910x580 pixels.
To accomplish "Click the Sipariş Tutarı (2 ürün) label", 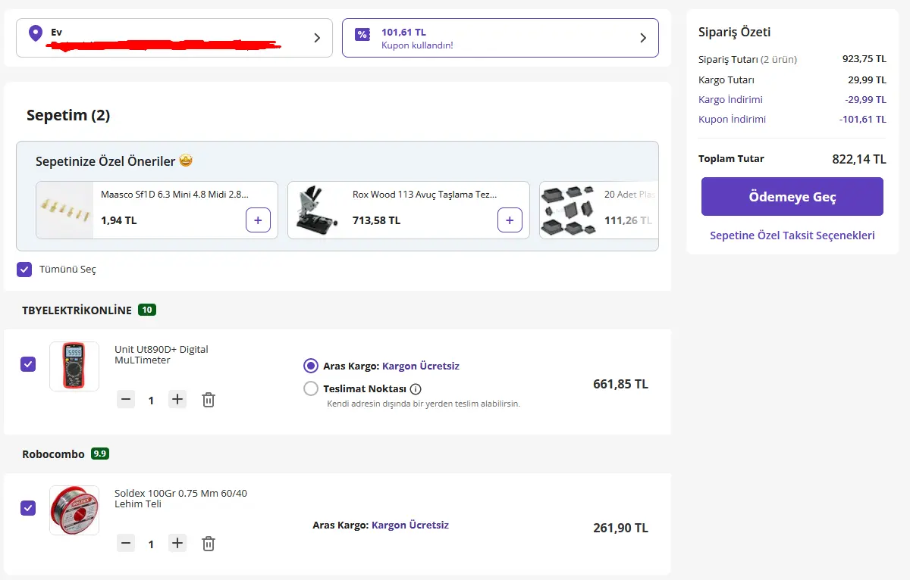I will click(x=748, y=59).
